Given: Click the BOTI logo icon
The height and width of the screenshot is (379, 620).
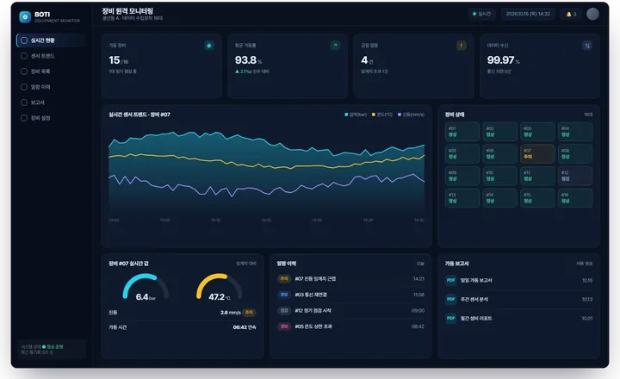Looking at the screenshot, I should tap(25, 16).
